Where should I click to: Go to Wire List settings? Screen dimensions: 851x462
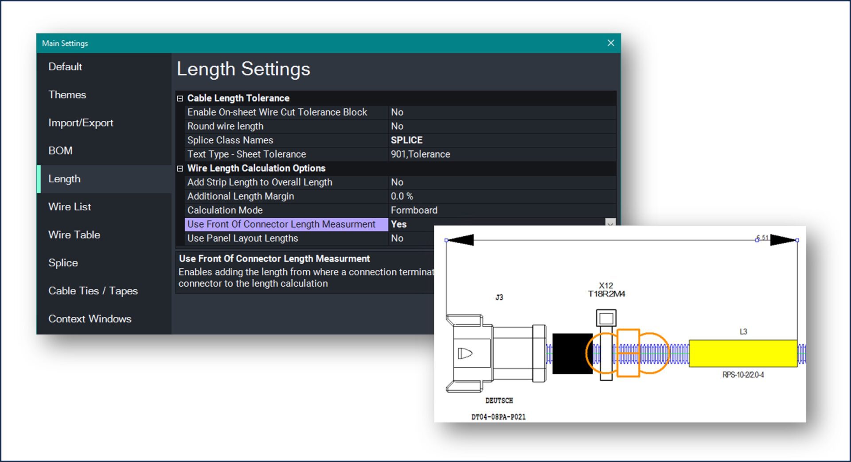[70, 207]
